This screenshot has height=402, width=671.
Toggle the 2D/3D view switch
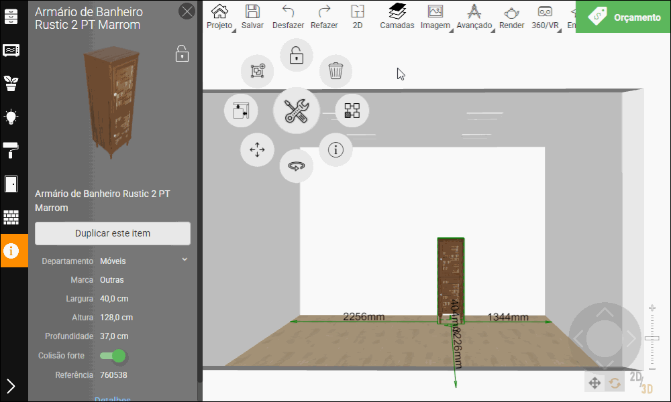coord(641,383)
